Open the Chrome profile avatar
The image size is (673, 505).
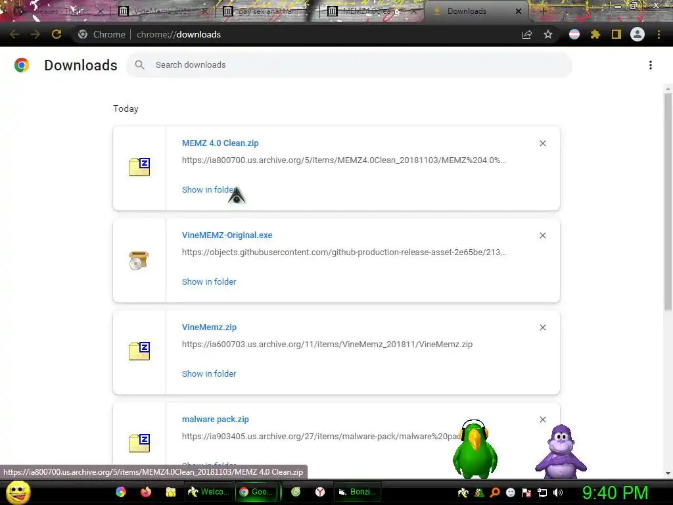(x=638, y=34)
